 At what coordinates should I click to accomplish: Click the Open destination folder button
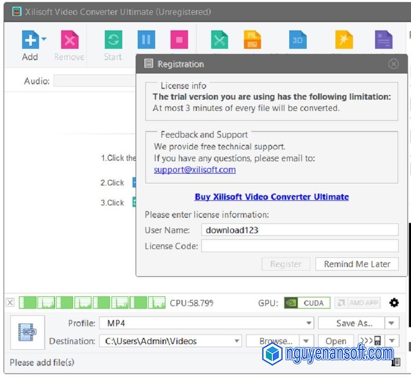pos(336,341)
